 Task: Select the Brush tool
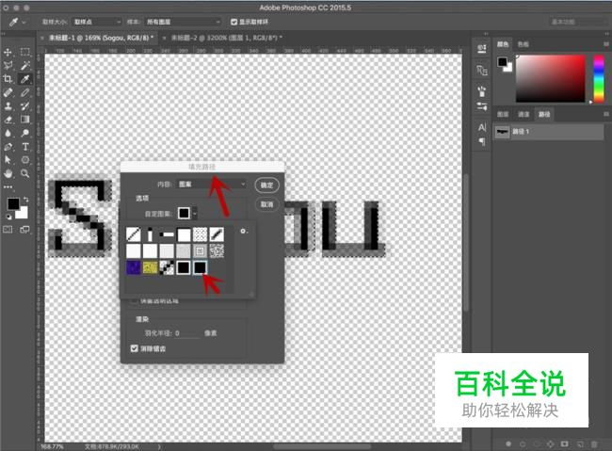(x=25, y=92)
